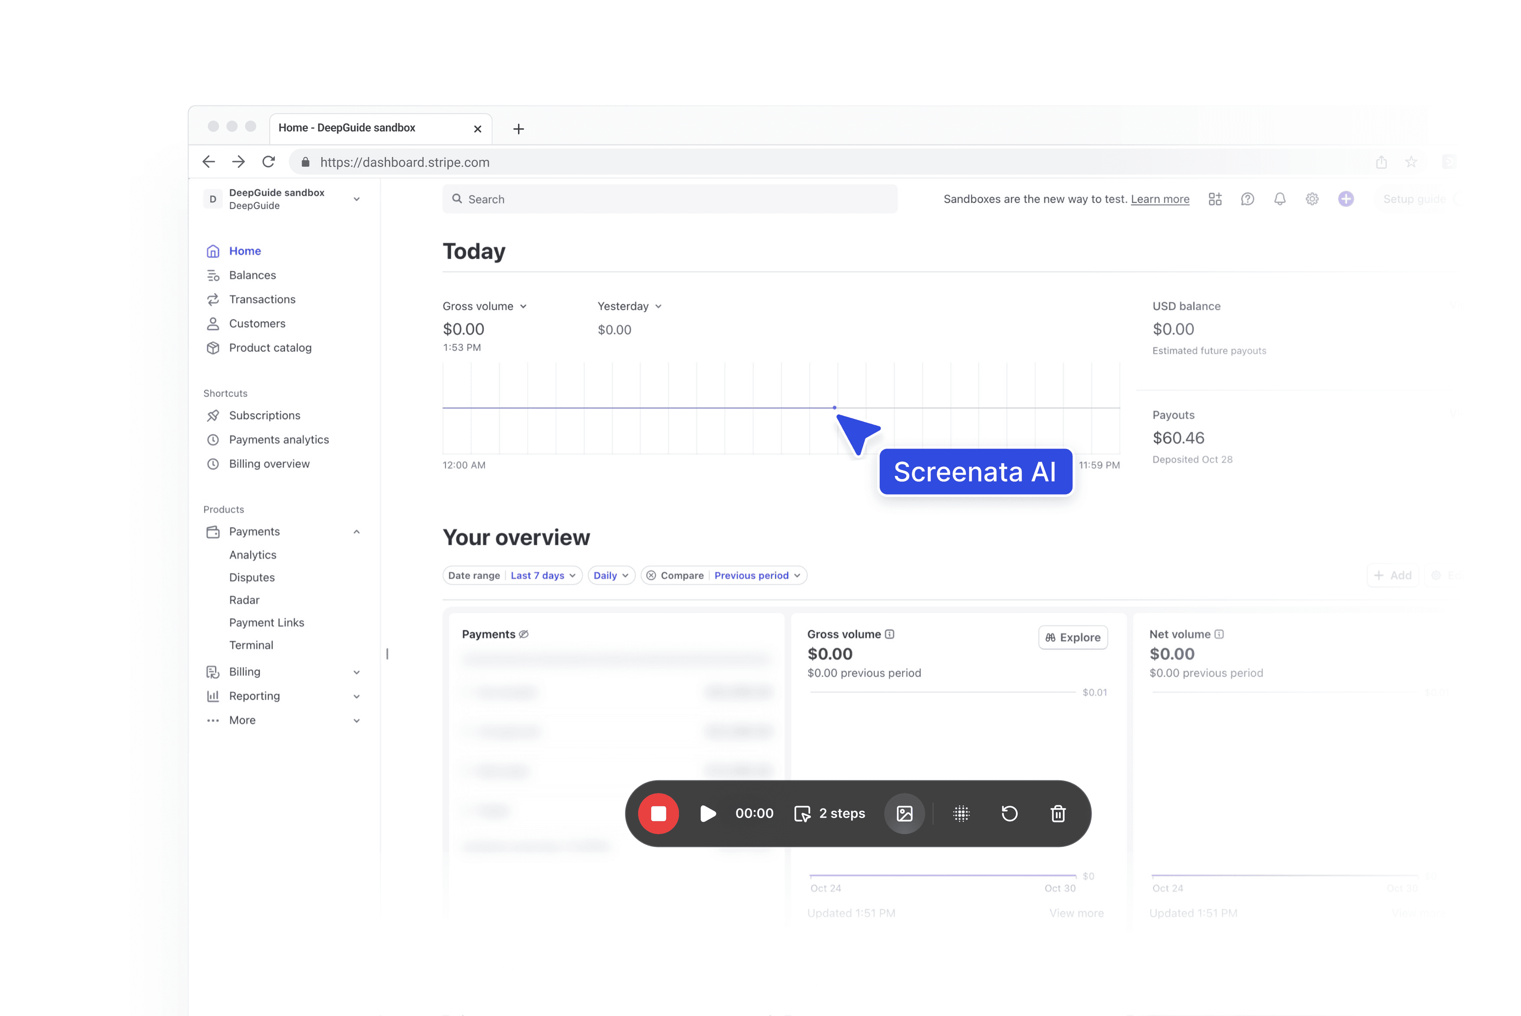Restart the recording with the reset icon

click(x=1009, y=814)
